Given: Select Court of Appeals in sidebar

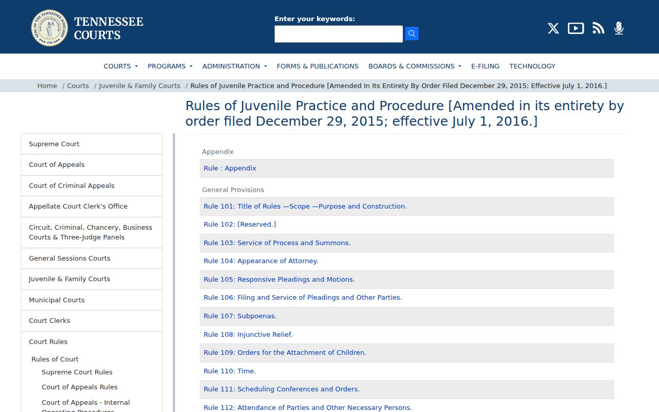Looking at the screenshot, I should pos(92,165).
